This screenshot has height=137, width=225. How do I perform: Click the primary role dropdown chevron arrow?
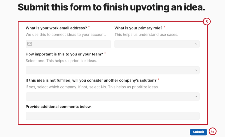[196, 44]
